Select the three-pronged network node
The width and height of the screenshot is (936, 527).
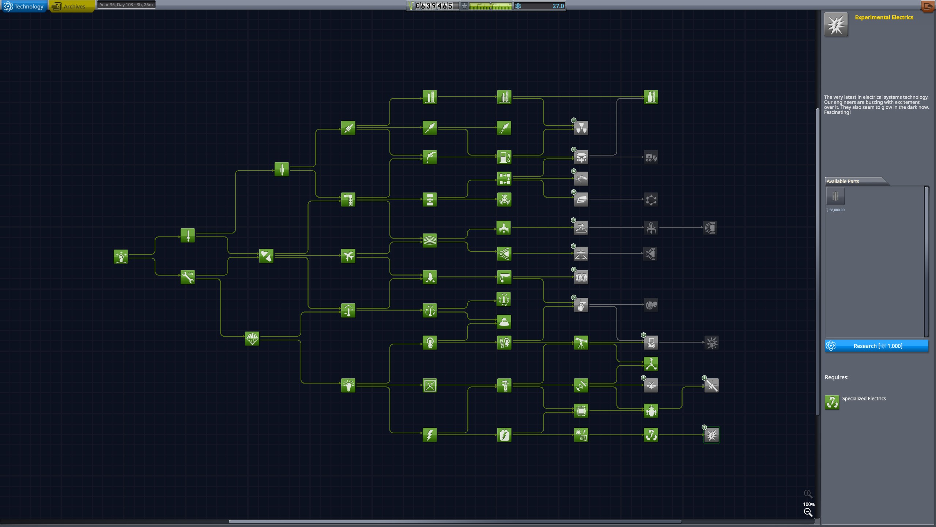pos(651,364)
